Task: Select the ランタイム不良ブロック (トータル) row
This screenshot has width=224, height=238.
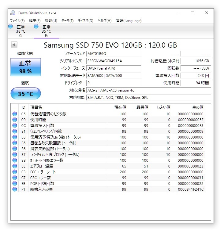Action: [108, 154]
